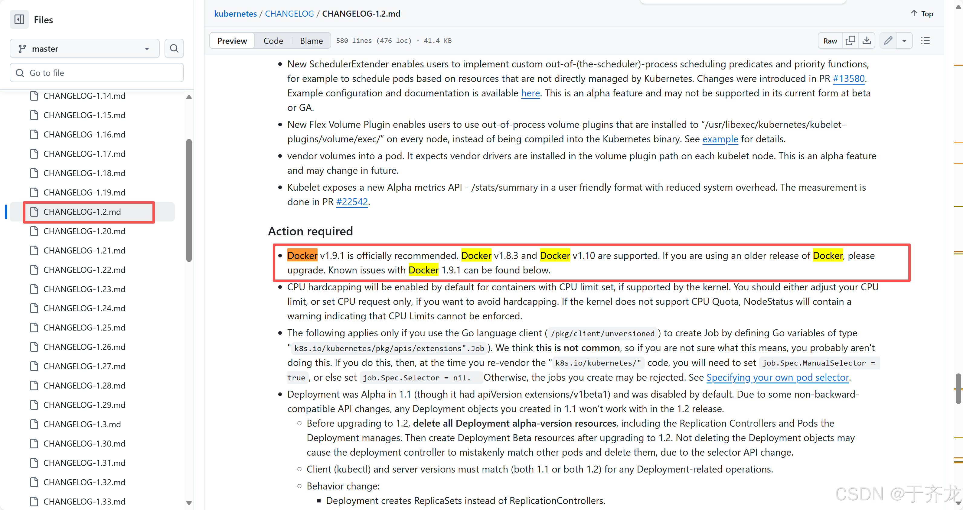Open CHANGELOG-1.29.md in file tree
Screen dimensions: 963x510
pyautogui.click(x=84, y=405)
